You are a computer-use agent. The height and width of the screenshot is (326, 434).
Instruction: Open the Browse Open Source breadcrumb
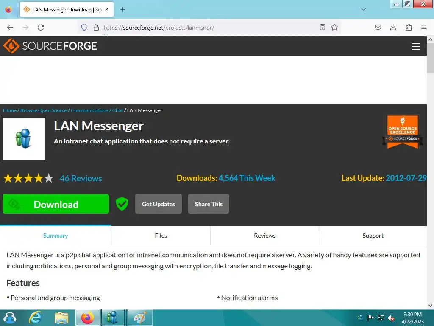coord(44,110)
